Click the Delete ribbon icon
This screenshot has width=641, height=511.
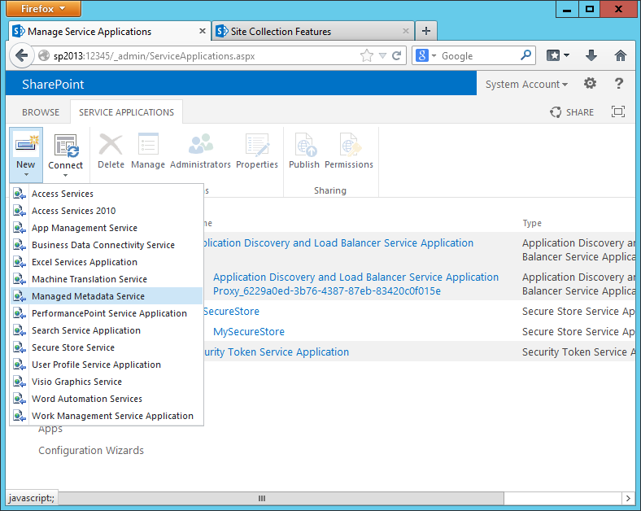pyautogui.click(x=111, y=144)
